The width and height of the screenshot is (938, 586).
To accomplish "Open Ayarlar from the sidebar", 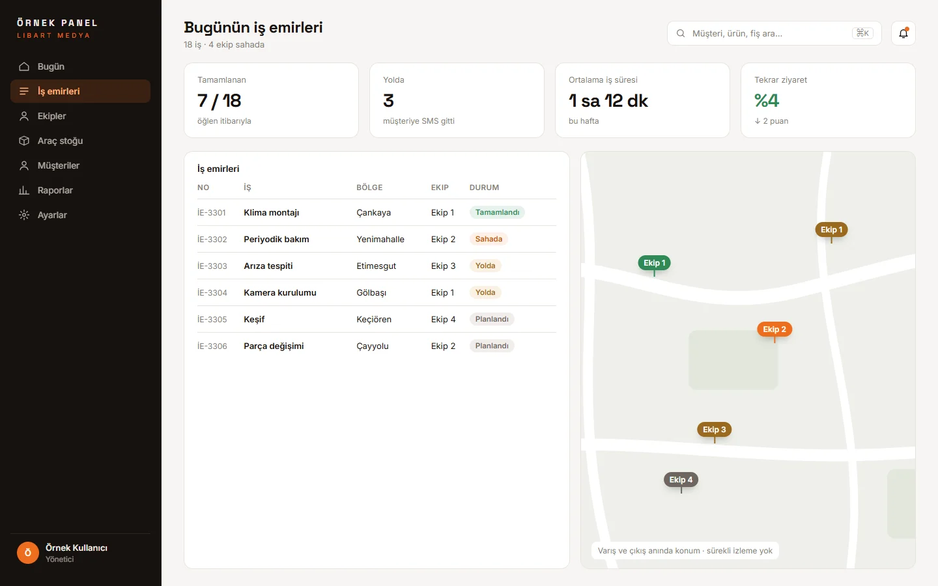I will click(x=80, y=215).
